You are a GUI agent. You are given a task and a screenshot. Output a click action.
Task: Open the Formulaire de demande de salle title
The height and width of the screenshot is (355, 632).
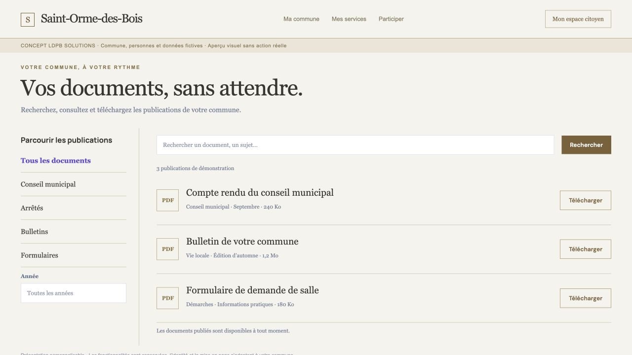pyautogui.click(x=252, y=290)
